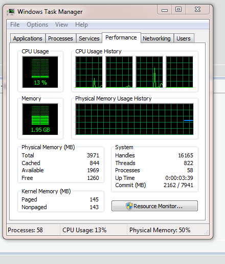Click the second CPU core history graph

coord(119,72)
